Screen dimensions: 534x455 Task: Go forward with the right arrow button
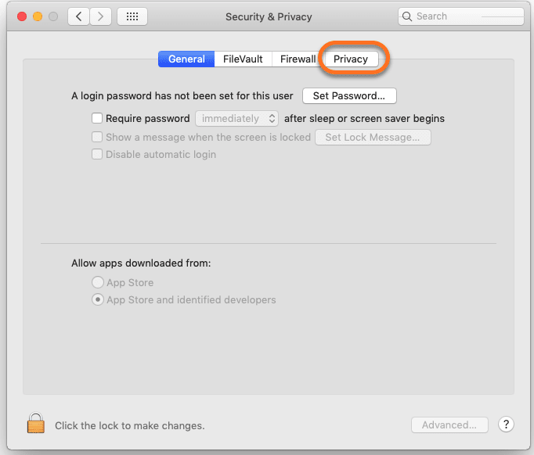[101, 16]
